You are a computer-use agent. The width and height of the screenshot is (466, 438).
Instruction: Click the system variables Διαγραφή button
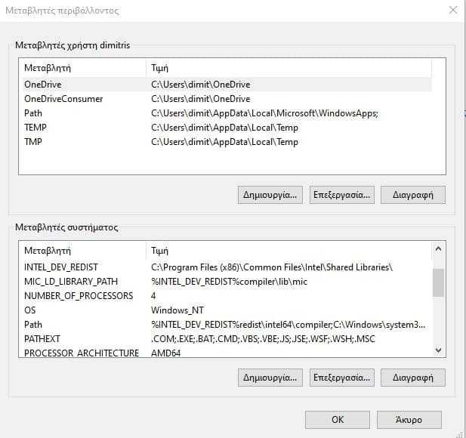[x=413, y=378]
